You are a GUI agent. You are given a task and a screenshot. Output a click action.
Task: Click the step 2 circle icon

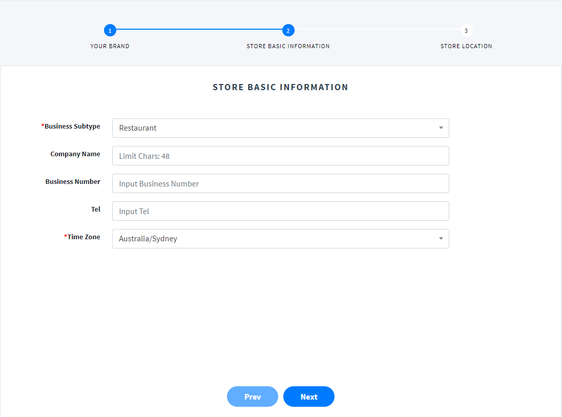coord(288,31)
